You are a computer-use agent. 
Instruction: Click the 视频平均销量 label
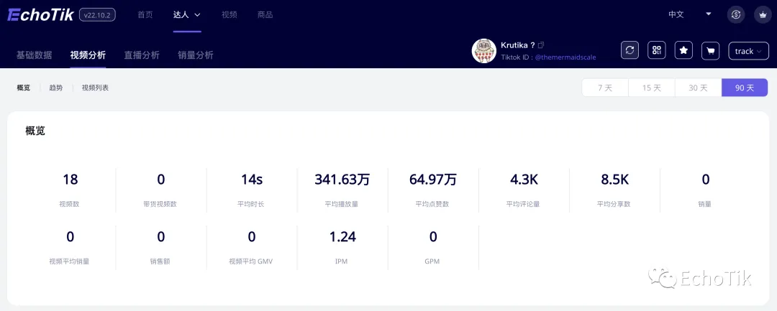(x=69, y=261)
